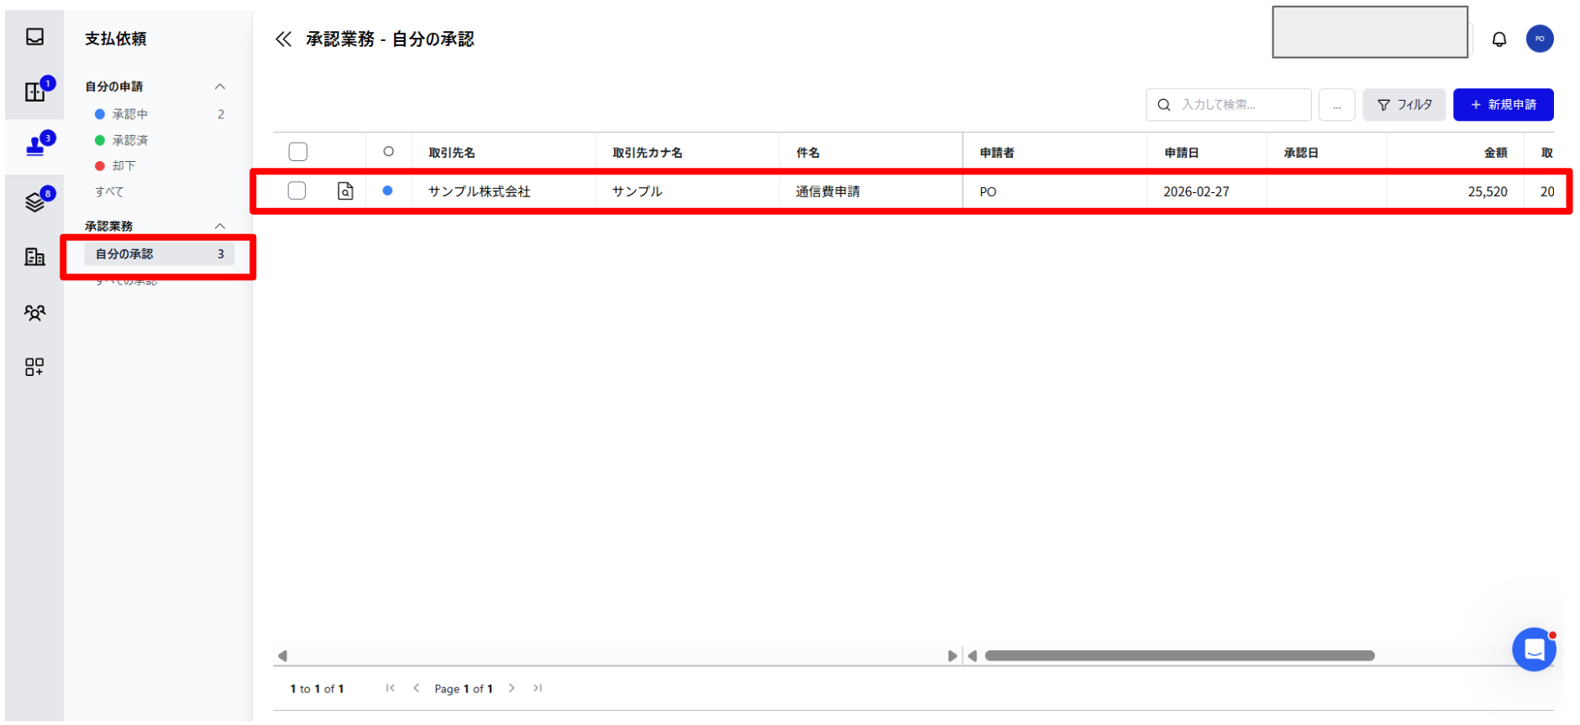Image resolution: width=1580 pixels, height=725 pixels.
Task: Sort by 申請日 column header
Action: pyautogui.click(x=1181, y=153)
